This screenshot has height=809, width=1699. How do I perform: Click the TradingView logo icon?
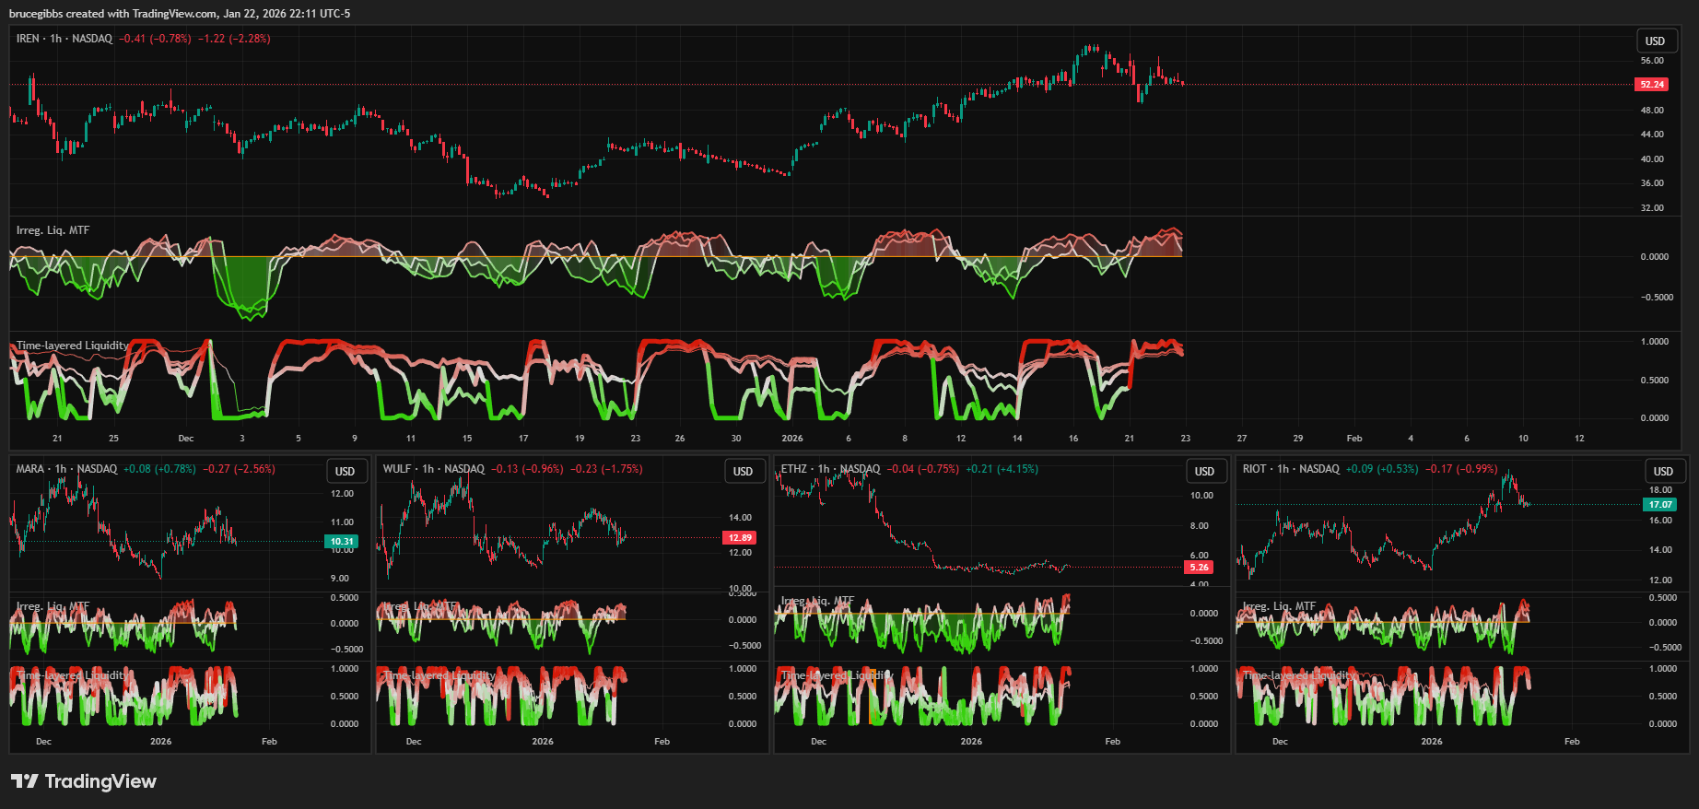point(25,781)
